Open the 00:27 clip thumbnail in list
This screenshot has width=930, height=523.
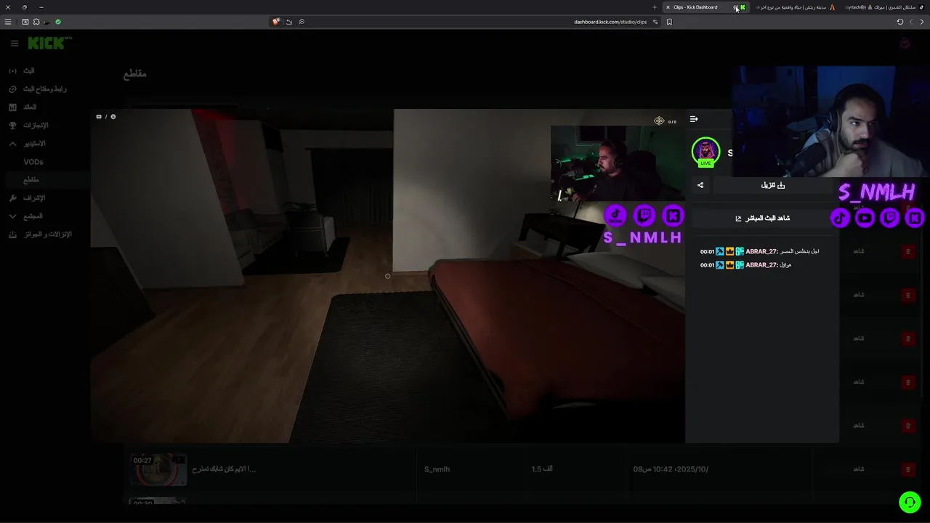click(x=158, y=469)
